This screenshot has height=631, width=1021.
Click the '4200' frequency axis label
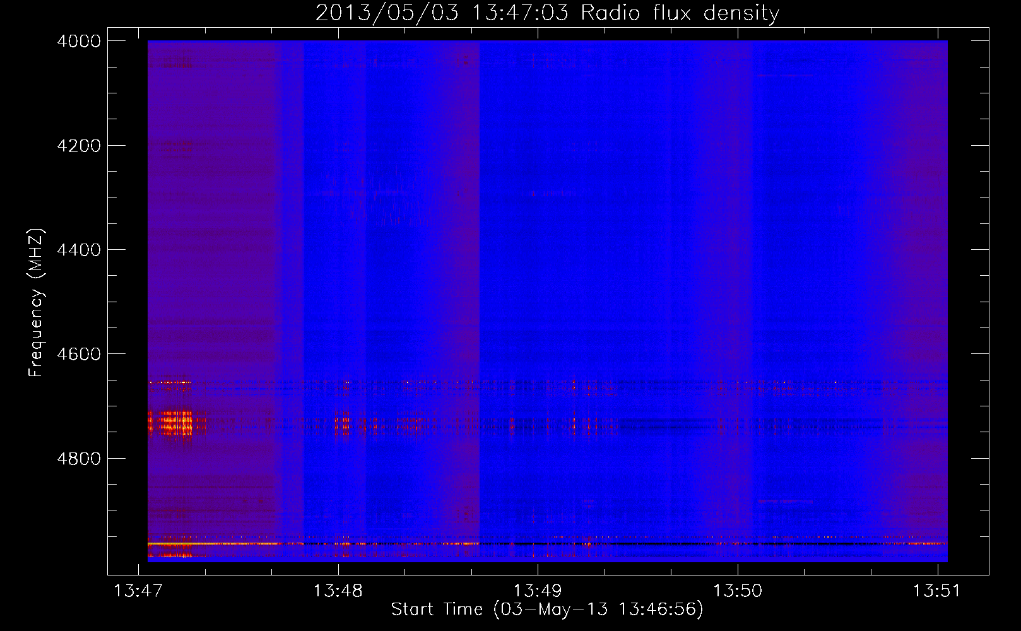[x=79, y=146]
